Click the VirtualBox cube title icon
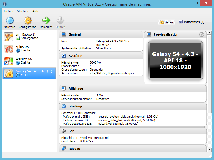This screenshot has width=214, height=160. point(5,4)
